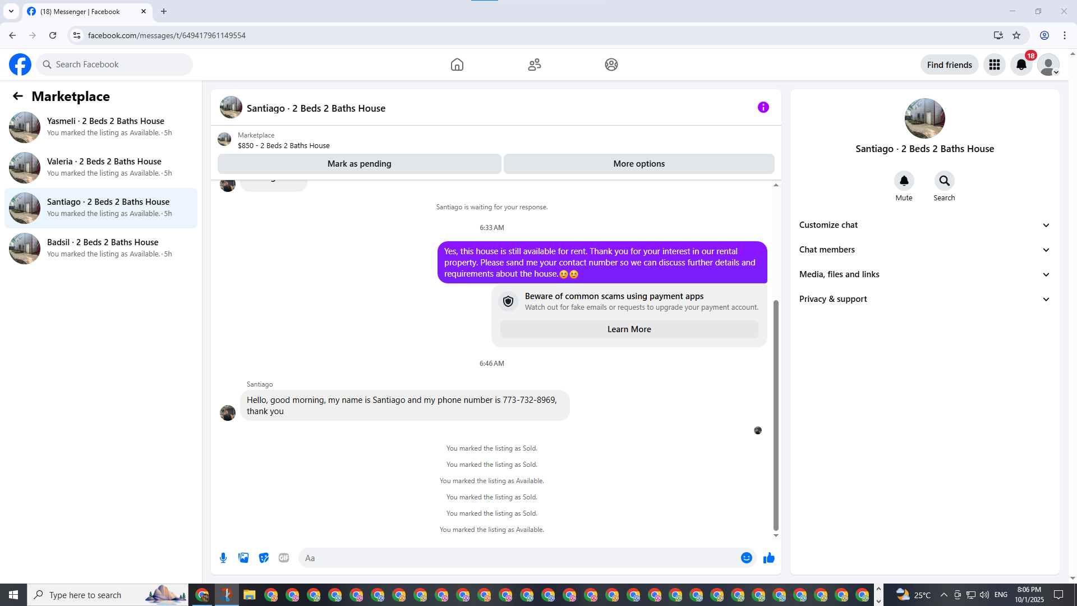Open the Valeria conversation

coord(101,167)
